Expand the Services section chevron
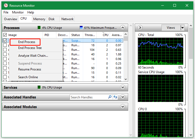 (x=123, y=87)
